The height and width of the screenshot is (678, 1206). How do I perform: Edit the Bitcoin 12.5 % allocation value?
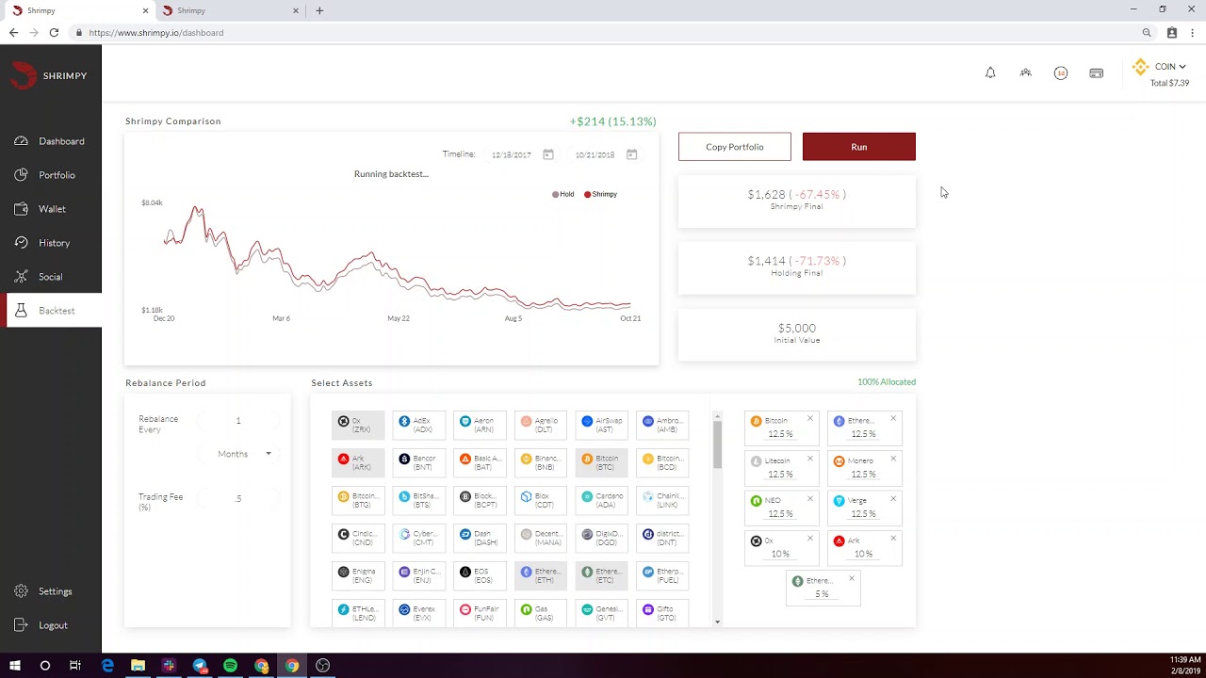[x=780, y=434]
